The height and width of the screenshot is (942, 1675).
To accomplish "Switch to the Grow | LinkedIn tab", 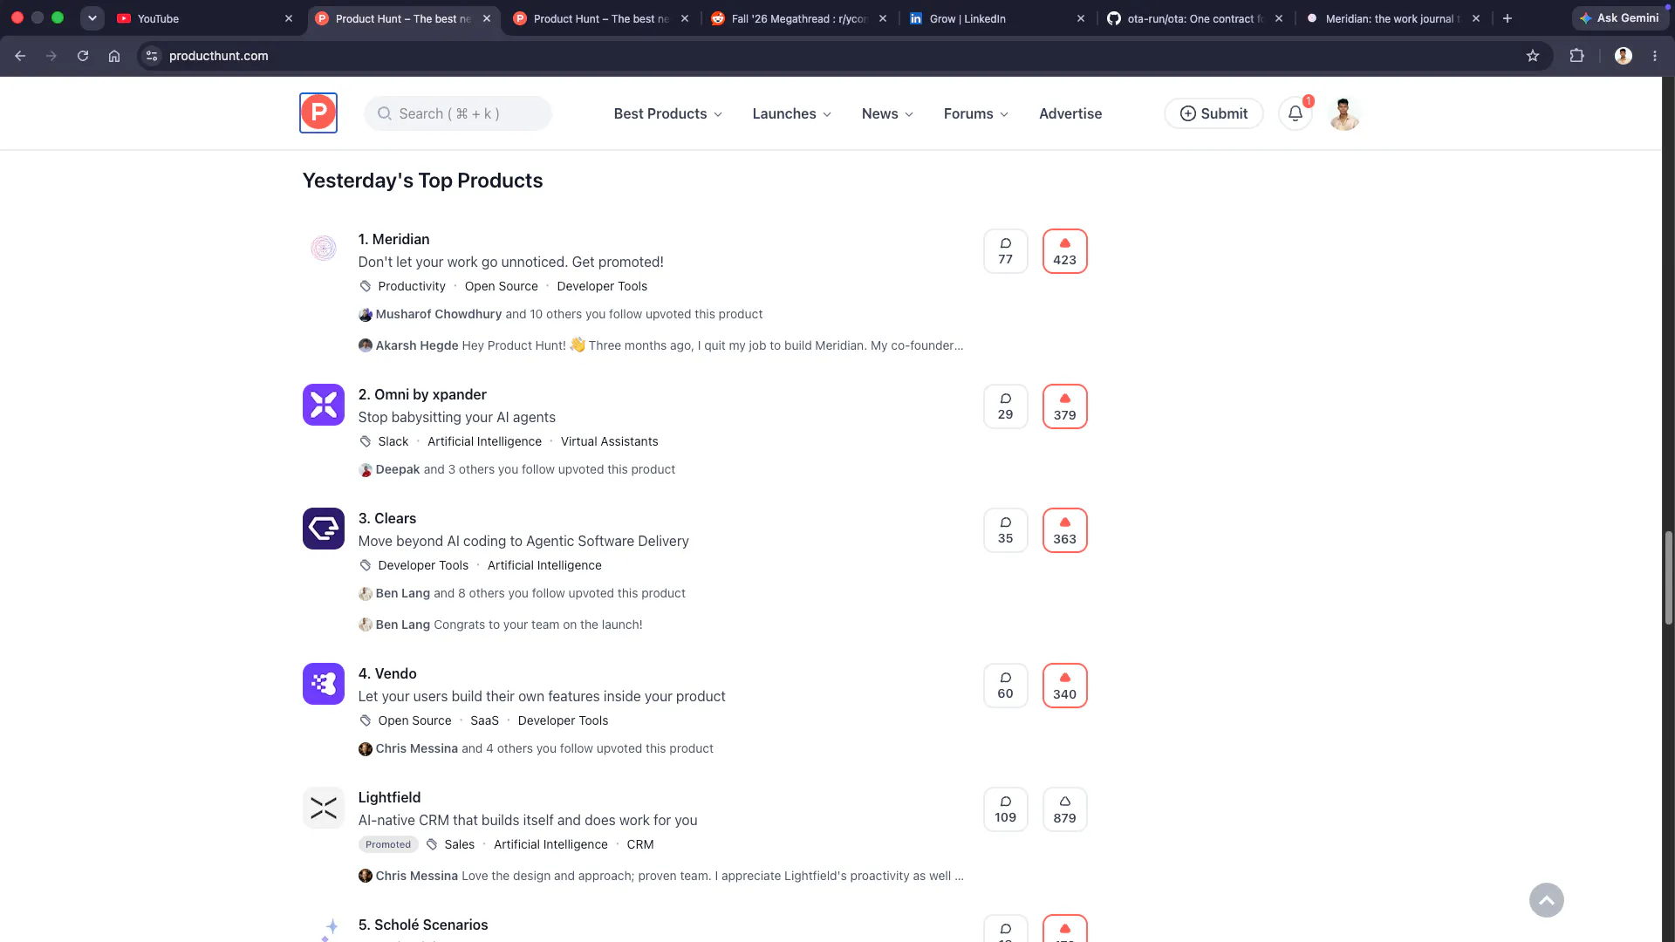I will tap(995, 18).
